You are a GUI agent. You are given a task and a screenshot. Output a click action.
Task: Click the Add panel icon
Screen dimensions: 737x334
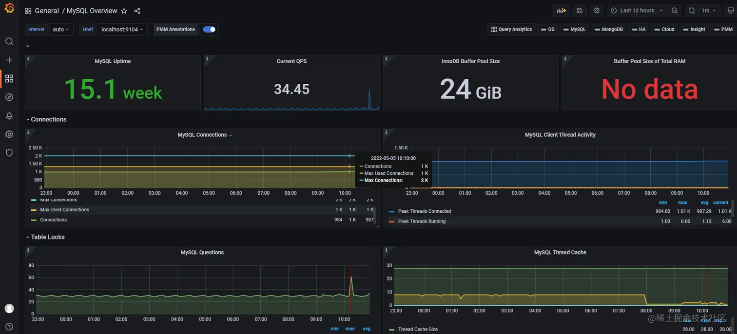(x=562, y=10)
